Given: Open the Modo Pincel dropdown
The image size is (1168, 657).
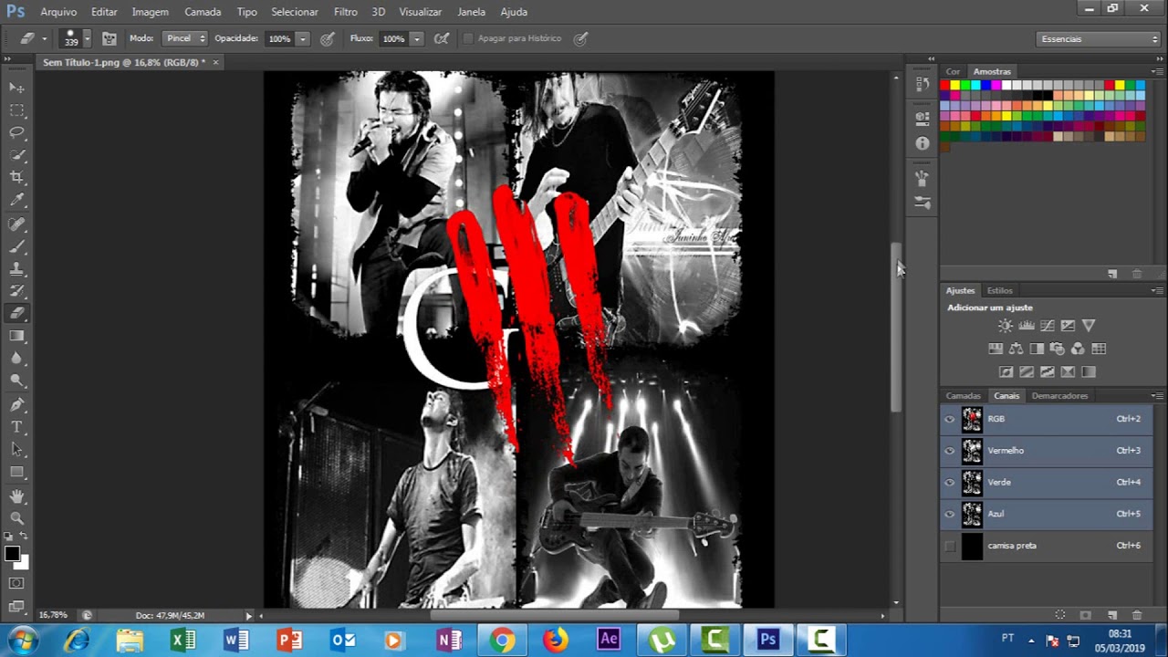Looking at the screenshot, I should (x=185, y=38).
